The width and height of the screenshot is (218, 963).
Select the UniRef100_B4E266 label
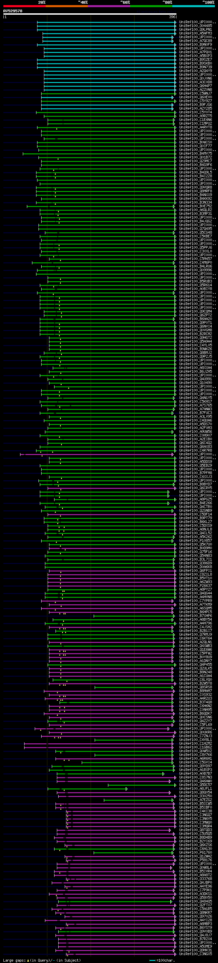click(196, 503)
